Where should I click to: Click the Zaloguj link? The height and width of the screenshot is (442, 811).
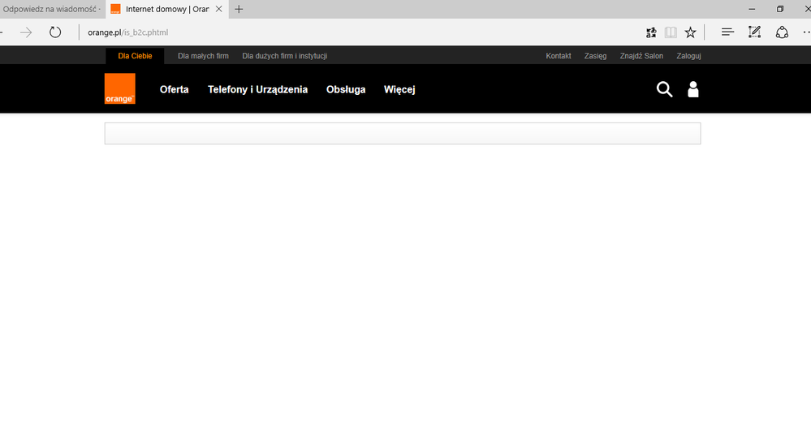(688, 56)
